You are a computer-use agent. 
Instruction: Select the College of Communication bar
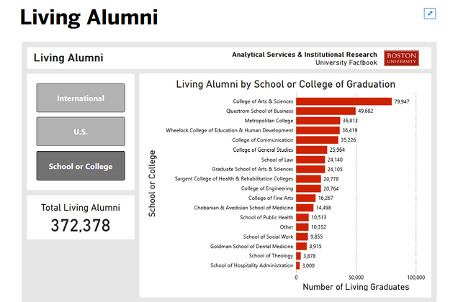(317, 140)
